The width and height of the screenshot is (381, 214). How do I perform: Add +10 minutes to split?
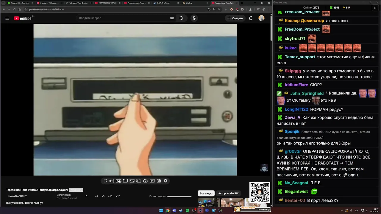click(x=110, y=196)
